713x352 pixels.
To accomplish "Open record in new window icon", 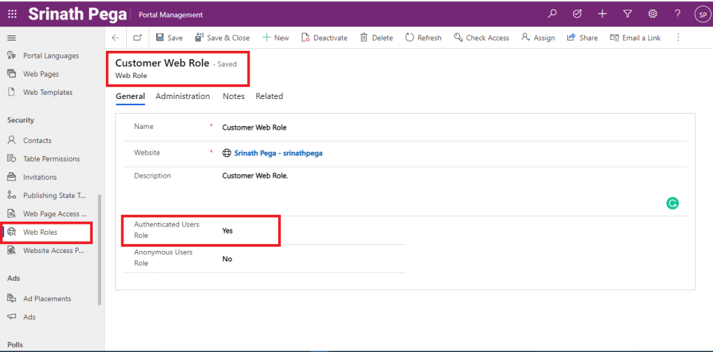I will pyautogui.click(x=137, y=38).
